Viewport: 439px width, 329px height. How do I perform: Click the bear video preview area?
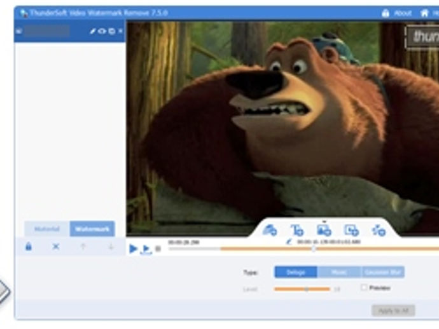[282, 128]
